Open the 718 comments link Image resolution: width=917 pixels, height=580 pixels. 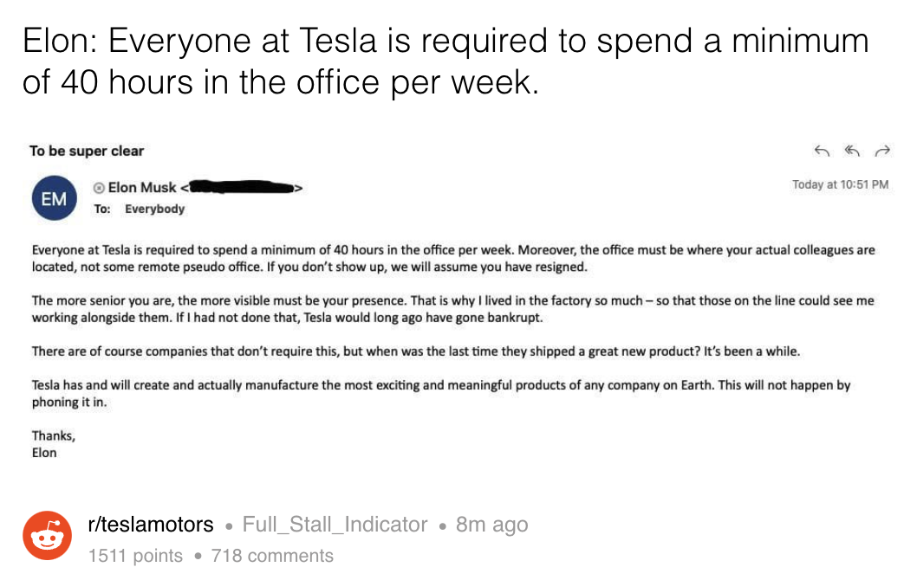(x=272, y=556)
